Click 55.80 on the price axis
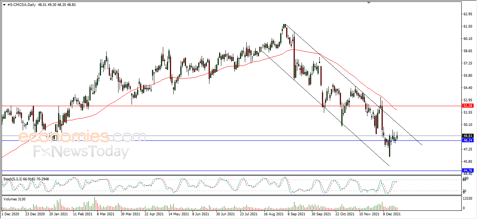The width and height of the screenshot is (477, 219). click(x=467, y=76)
